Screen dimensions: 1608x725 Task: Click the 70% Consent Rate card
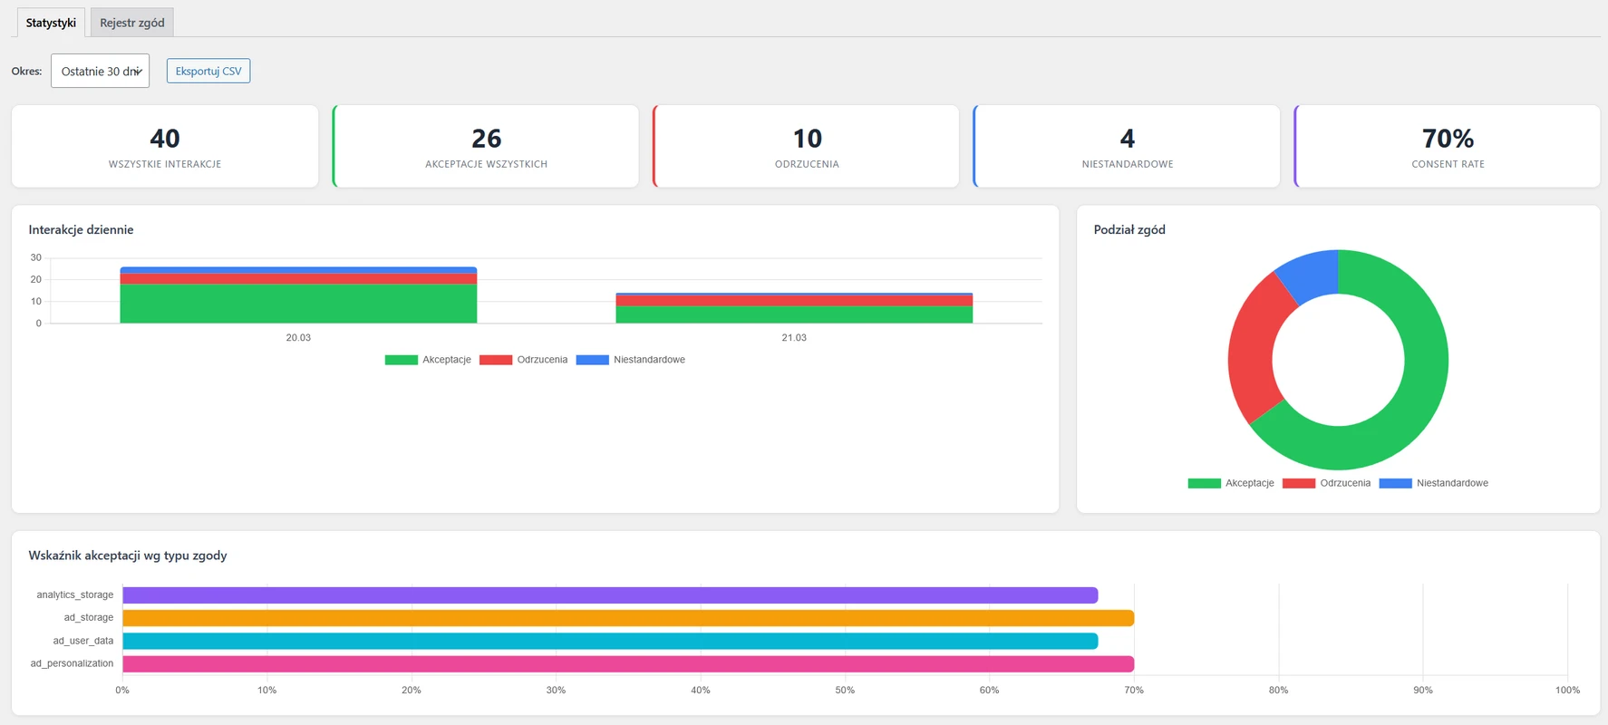coord(1448,147)
